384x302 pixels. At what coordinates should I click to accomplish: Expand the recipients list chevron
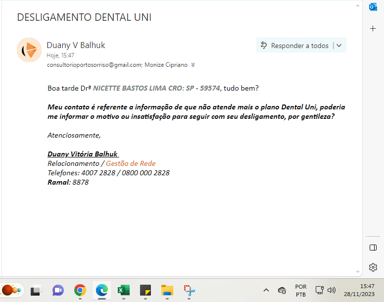coord(193,65)
